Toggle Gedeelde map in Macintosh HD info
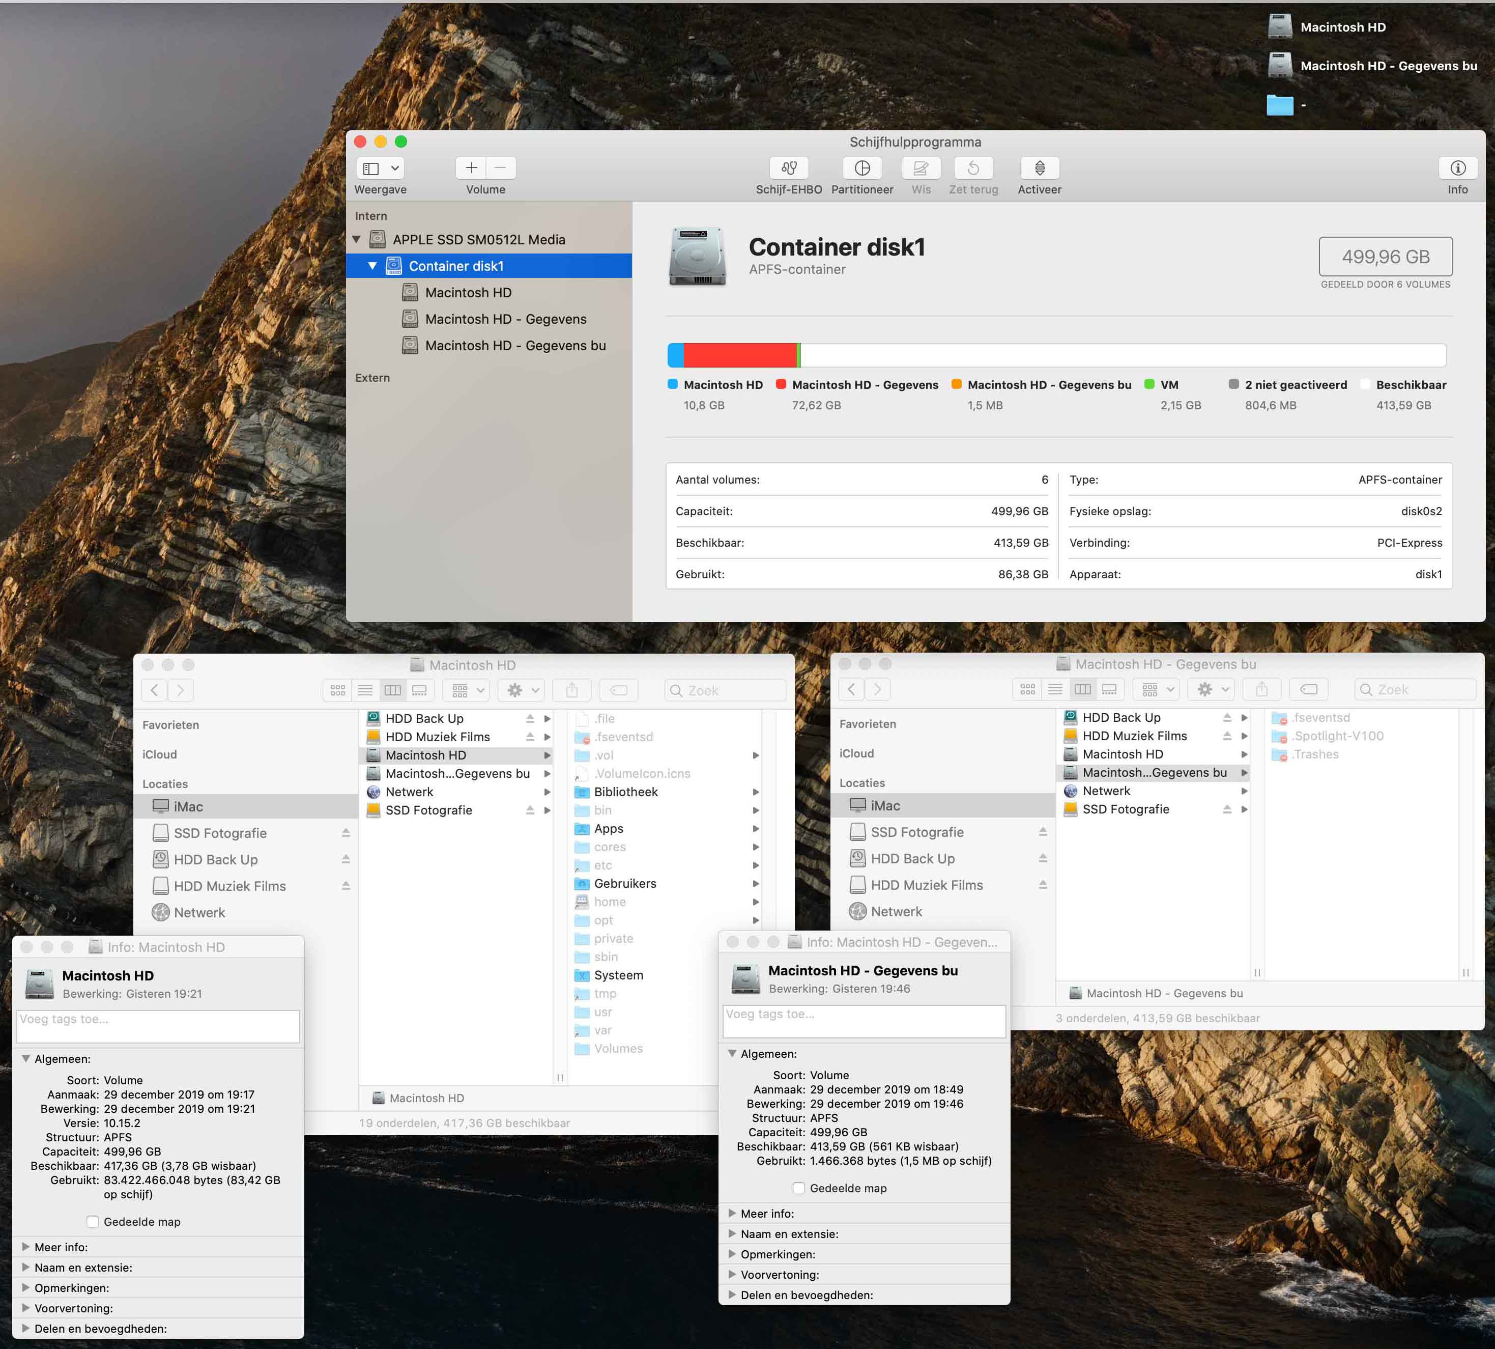This screenshot has width=1495, height=1349. click(x=93, y=1222)
